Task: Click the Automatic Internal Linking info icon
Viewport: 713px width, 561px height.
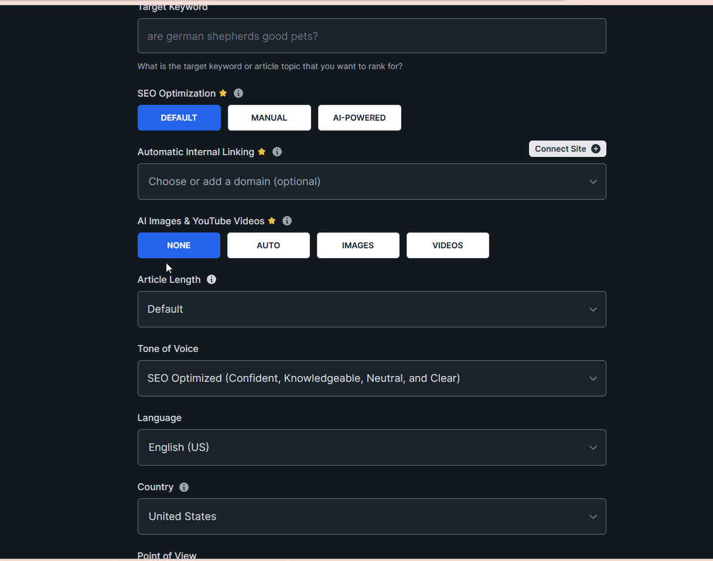Action: (277, 152)
